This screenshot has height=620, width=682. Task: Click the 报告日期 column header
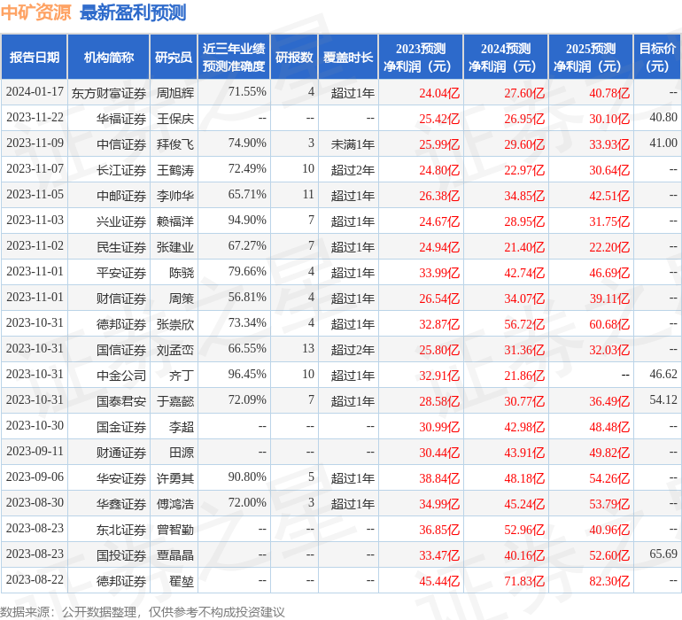(35, 57)
